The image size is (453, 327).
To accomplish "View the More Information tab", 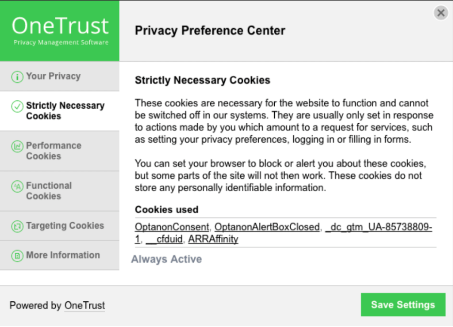I will (x=60, y=255).
